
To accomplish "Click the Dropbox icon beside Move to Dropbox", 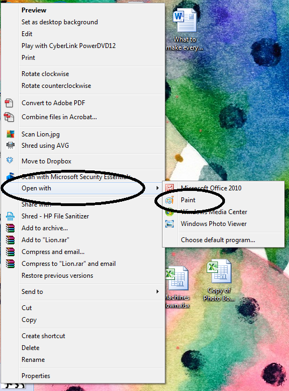I will pos(10,160).
